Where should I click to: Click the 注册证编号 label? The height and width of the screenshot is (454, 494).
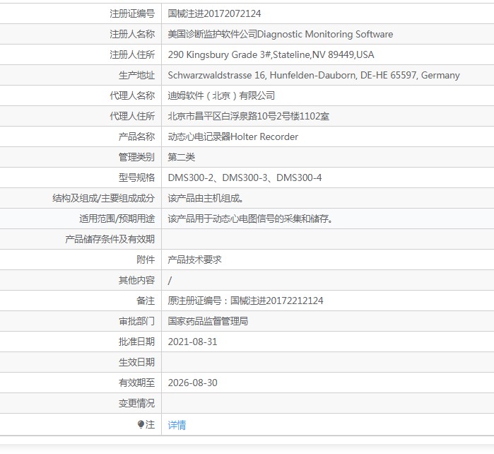pyautogui.click(x=132, y=13)
